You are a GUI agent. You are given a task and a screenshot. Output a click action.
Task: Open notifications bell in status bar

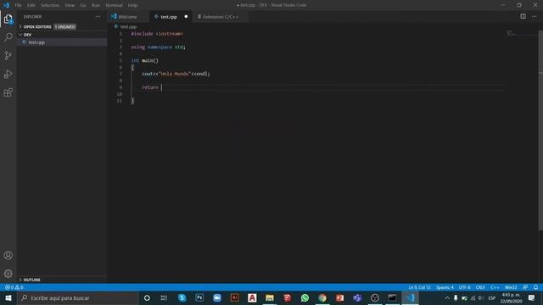535,287
